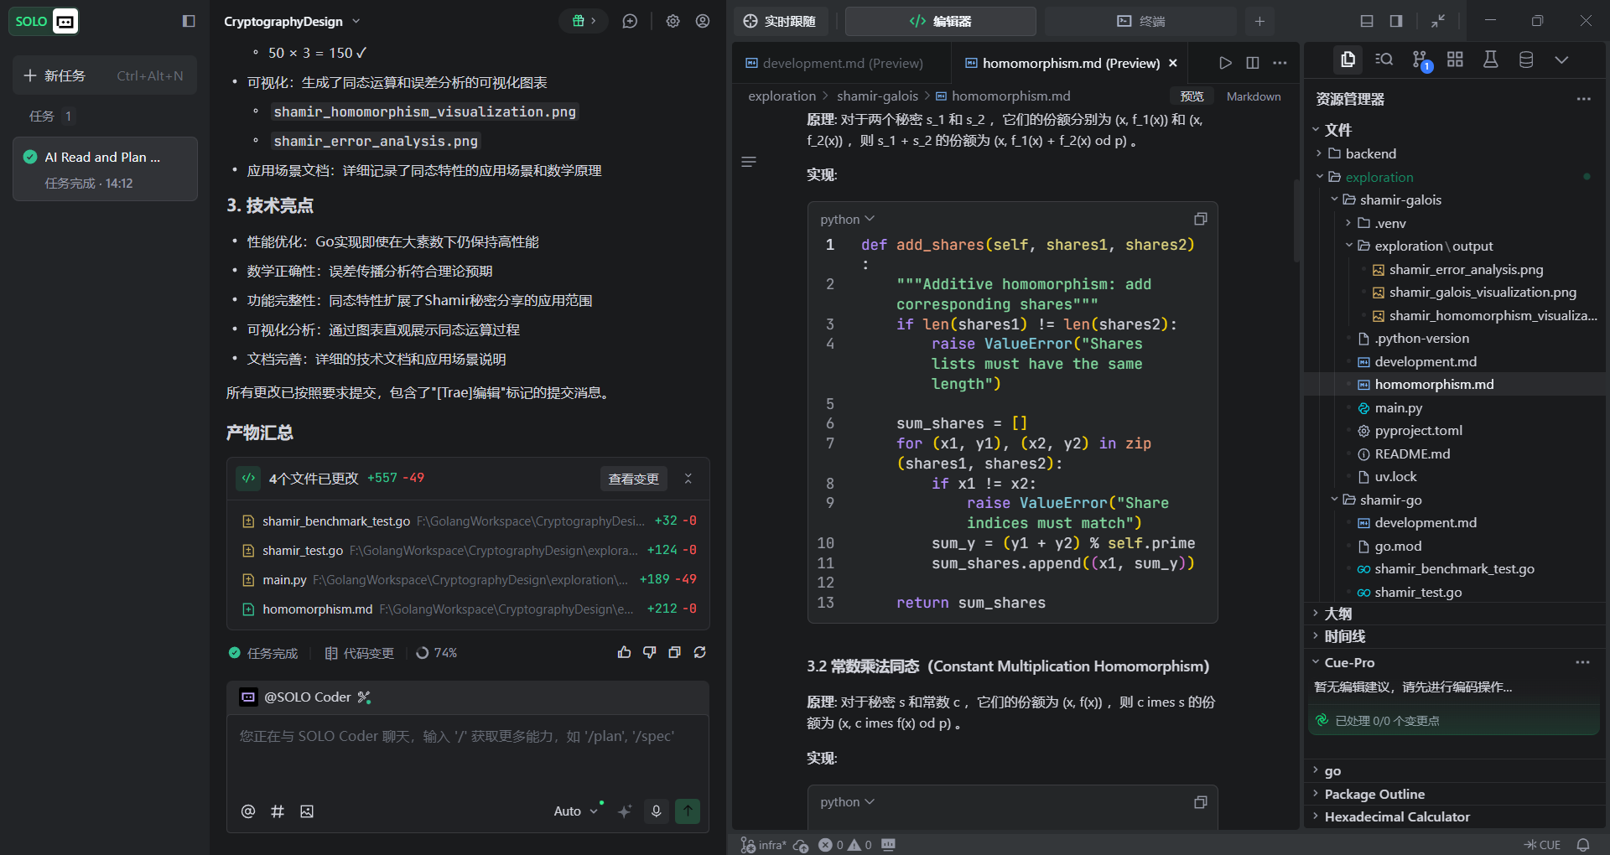The height and width of the screenshot is (855, 1610).
Task: Switch to the 终端 terminal tab
Action: 1140,21
